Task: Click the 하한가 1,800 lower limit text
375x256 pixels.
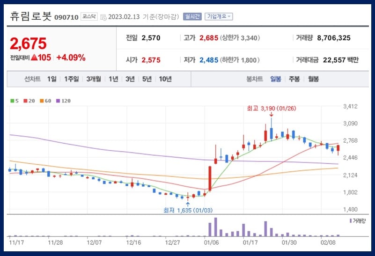Action: 240,60
